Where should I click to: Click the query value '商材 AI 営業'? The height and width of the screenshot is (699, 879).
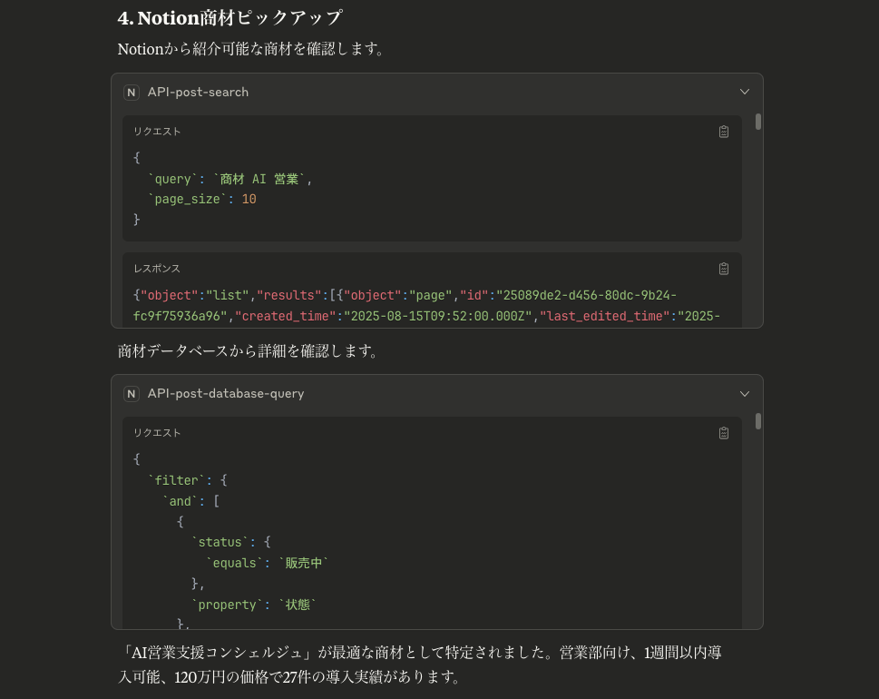point(259,179)
